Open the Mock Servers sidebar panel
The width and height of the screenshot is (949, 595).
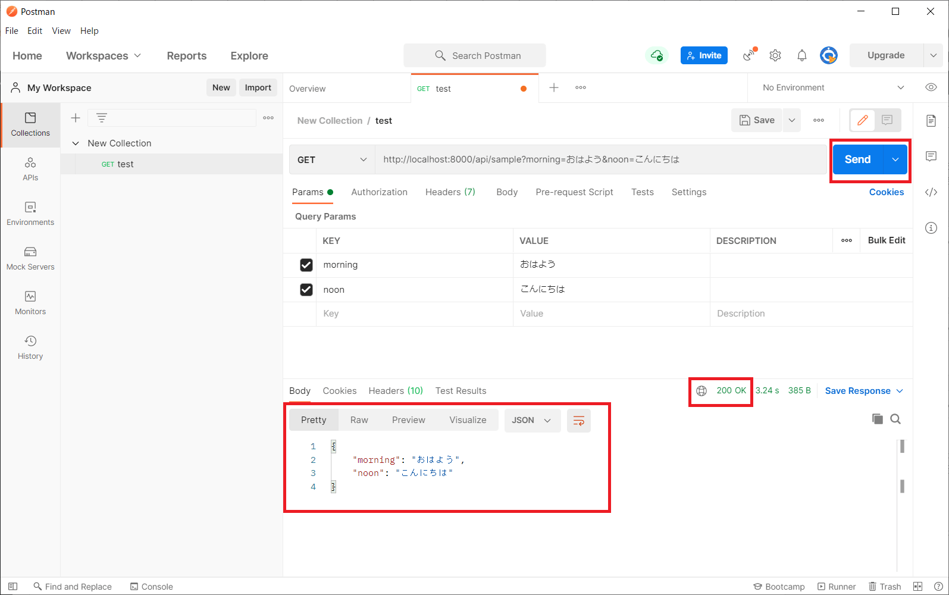pos(30,259)
